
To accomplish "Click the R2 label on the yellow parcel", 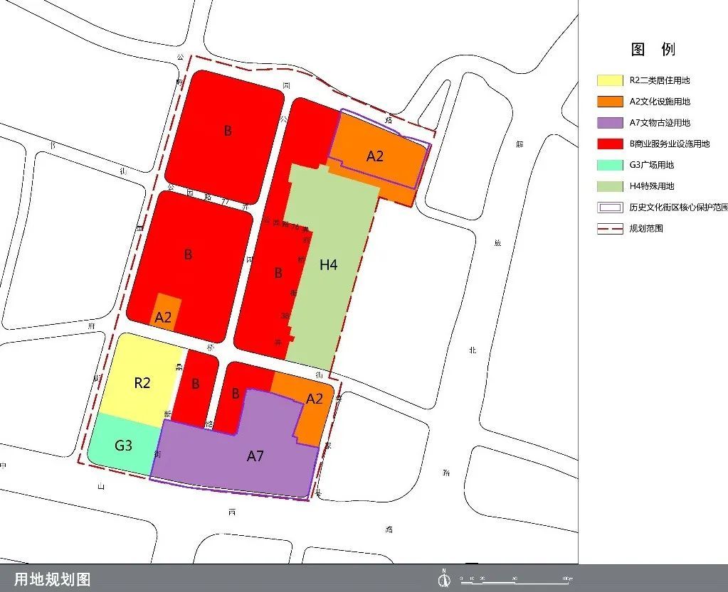I will (142, 383).
